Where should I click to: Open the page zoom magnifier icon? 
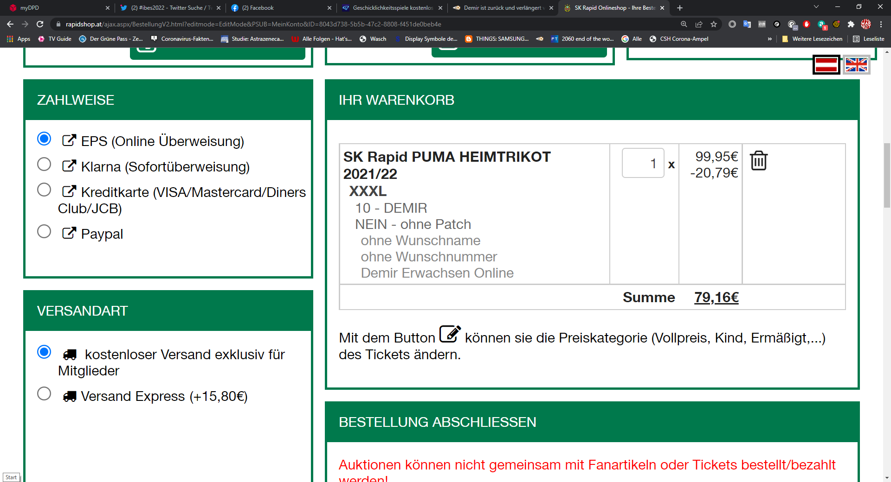[684, 24]
